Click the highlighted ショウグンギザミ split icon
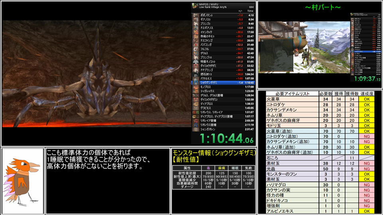 tap(196, 83)
